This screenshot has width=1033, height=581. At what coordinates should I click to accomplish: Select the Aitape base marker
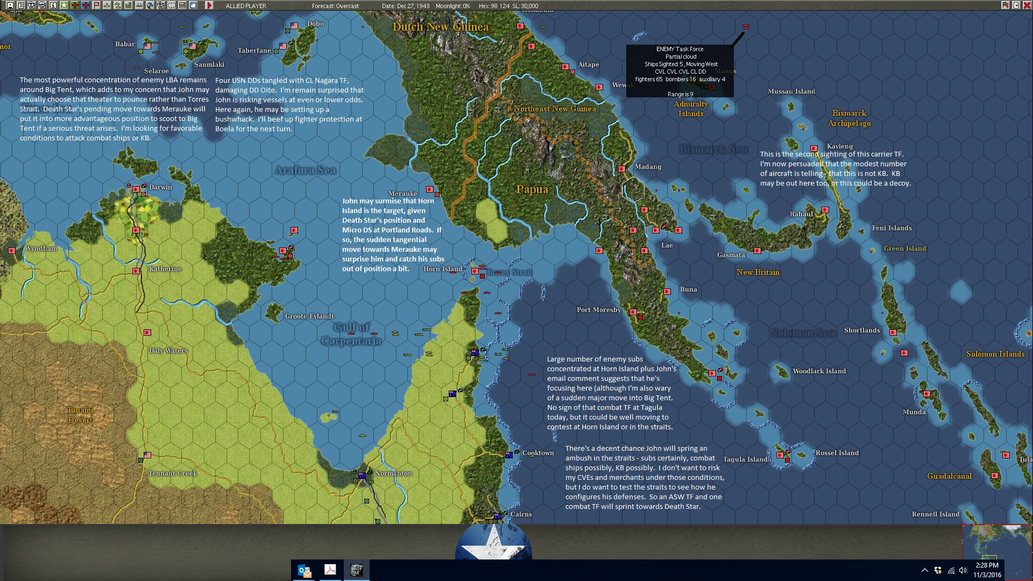point(565,67)
